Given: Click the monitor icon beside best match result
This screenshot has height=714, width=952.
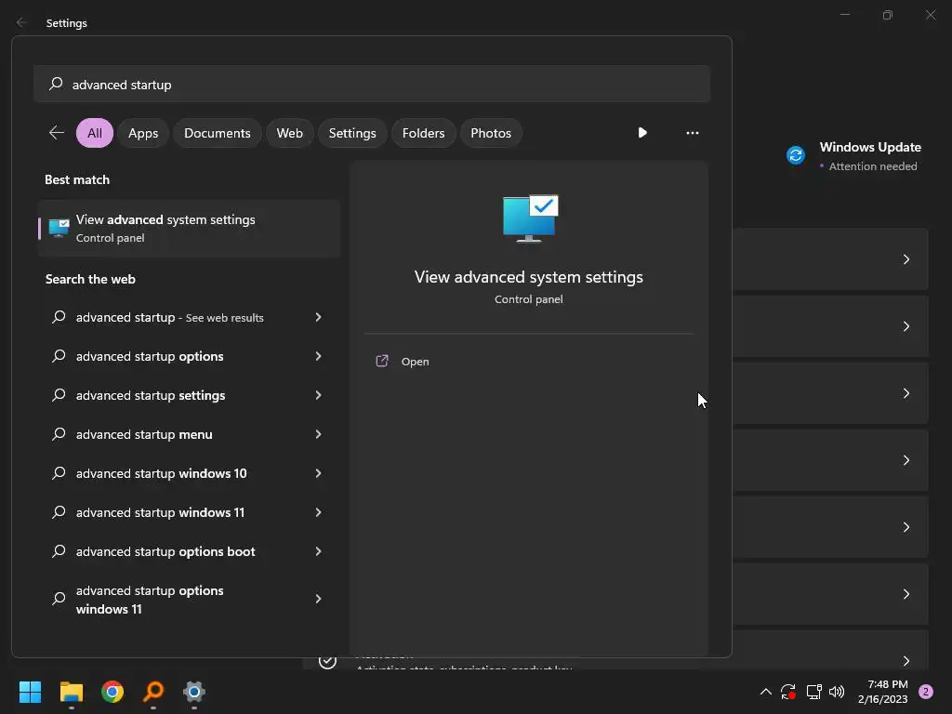Looking at the screenshot, I should click(59, 229).
